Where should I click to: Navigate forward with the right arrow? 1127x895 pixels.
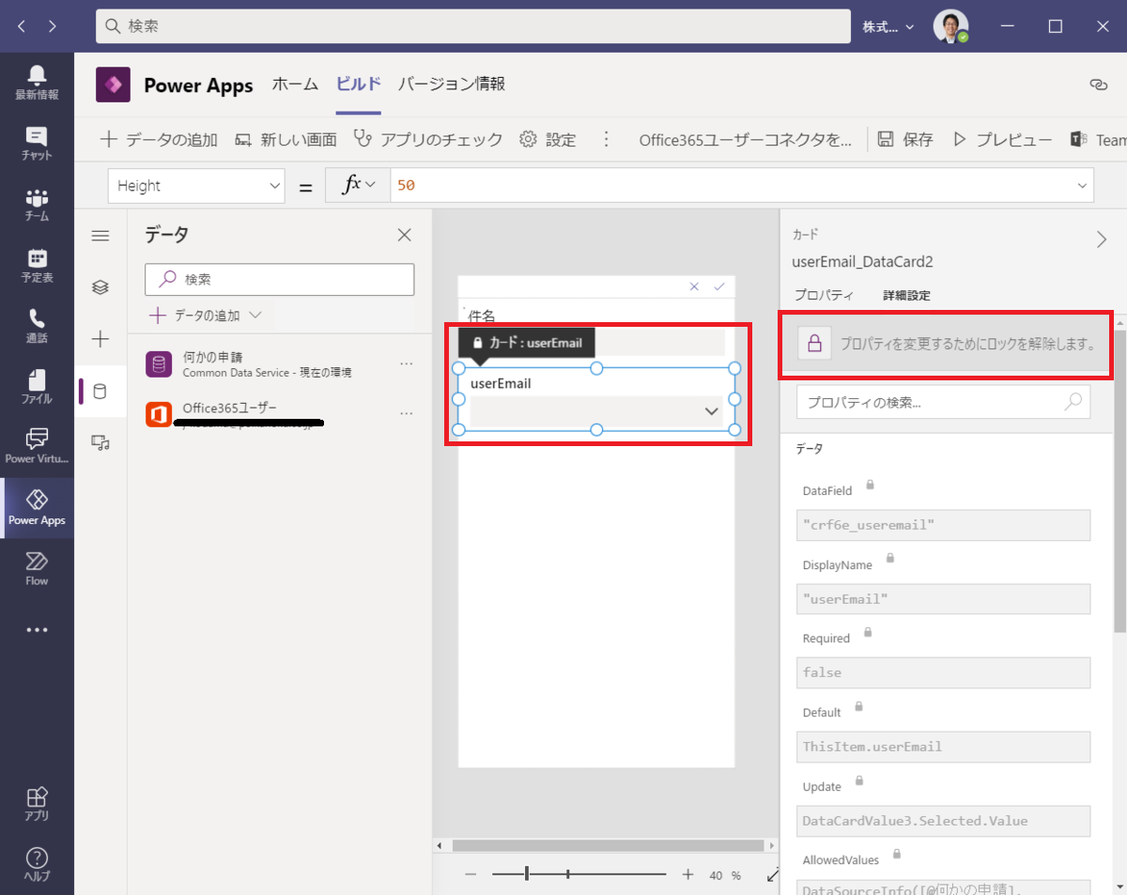pos(52,26)
